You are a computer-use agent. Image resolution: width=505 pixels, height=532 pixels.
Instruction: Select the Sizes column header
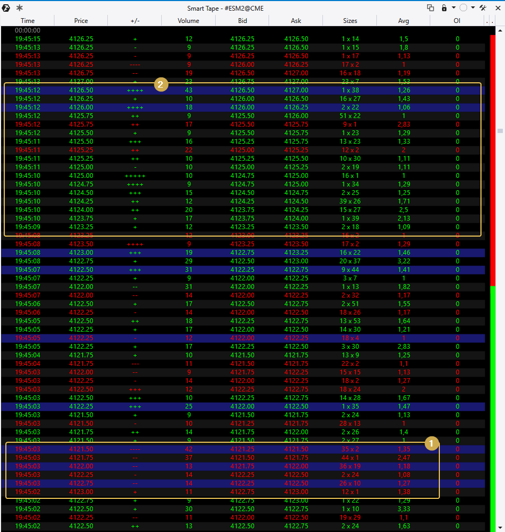(x=350, y=21)
